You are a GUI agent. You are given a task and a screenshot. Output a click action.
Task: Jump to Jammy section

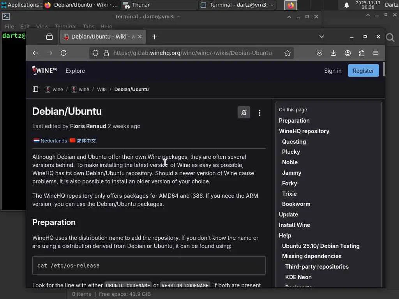pos(291,173)
